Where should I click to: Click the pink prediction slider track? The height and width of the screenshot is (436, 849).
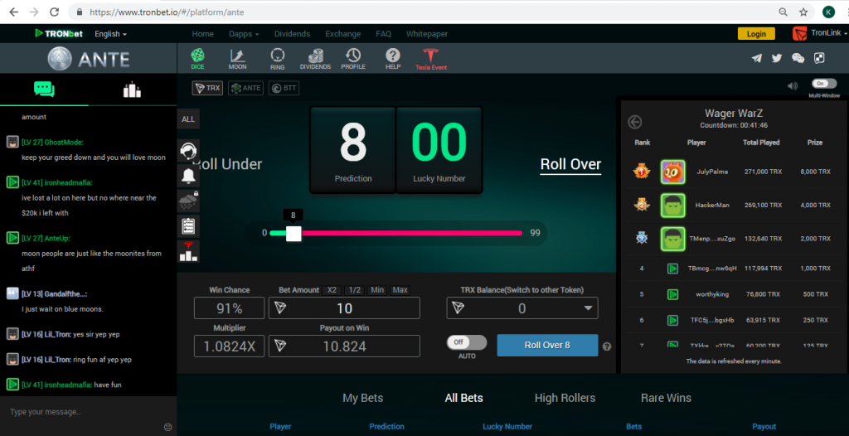411,234
